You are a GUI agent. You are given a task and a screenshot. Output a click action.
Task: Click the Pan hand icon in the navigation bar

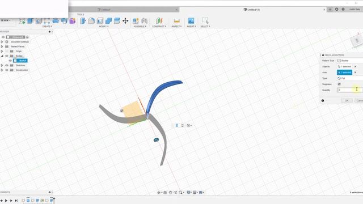[170, 193]
